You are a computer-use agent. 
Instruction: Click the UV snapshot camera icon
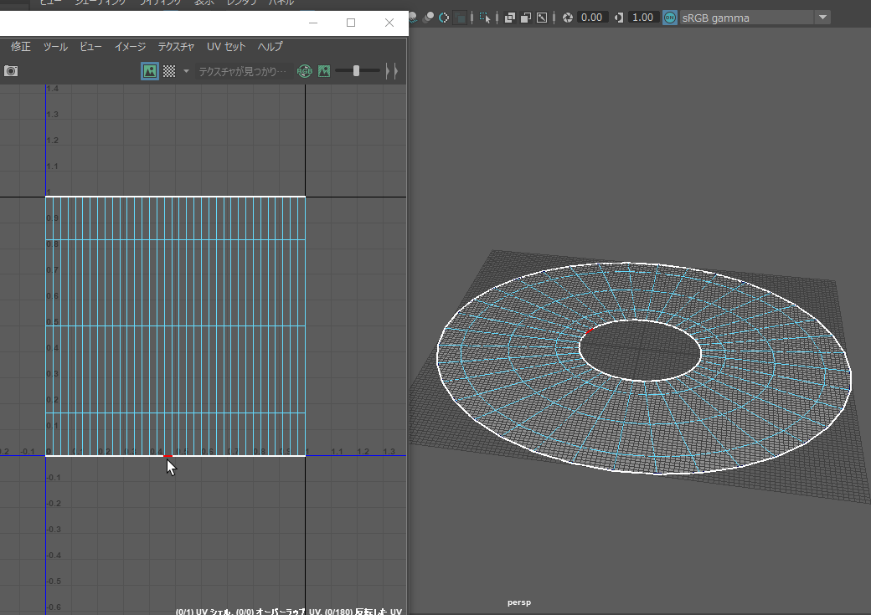click(x=11, y=71)
